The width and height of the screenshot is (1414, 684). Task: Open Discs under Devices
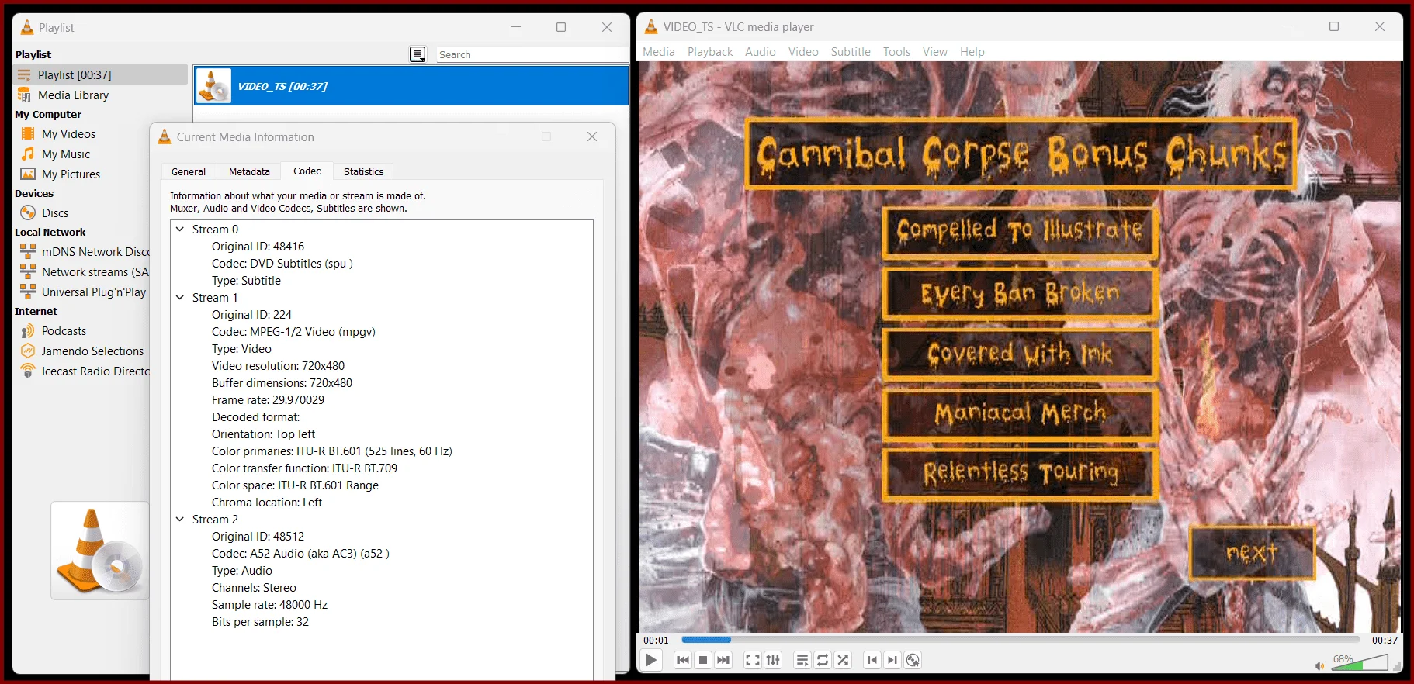(55, 213)
